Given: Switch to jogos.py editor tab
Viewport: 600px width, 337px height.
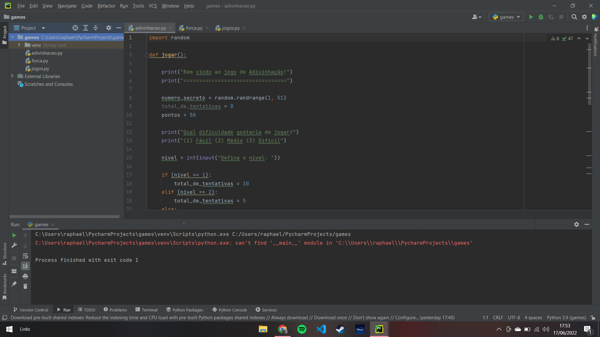Looking at the screenshot, I should click(231, 28).
